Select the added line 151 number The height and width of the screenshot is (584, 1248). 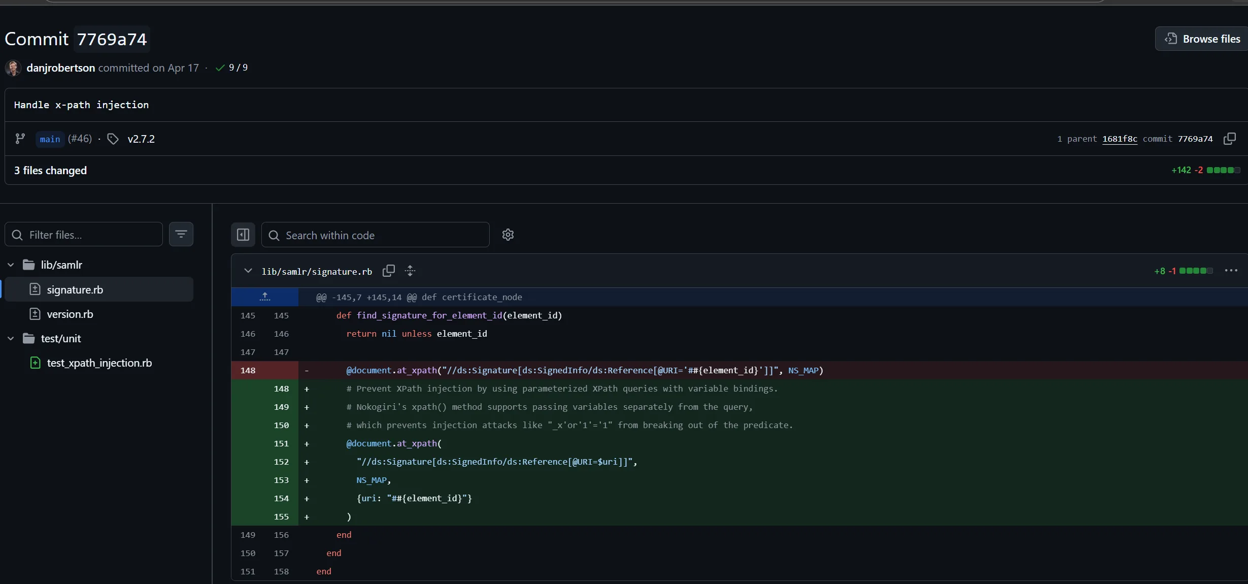[x=281, y=443]
